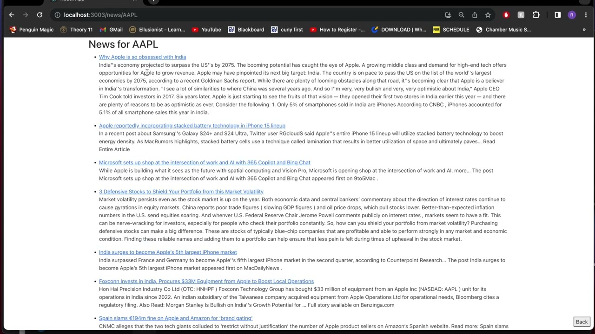Open DOWNLOAD bookmark
Viewport: 595px width, 334px height.
[399, 30]
